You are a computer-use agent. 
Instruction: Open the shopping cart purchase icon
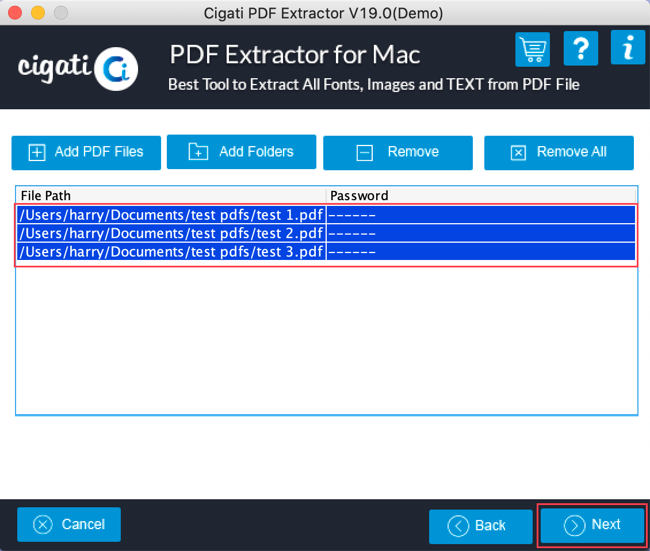click(532, 49)
